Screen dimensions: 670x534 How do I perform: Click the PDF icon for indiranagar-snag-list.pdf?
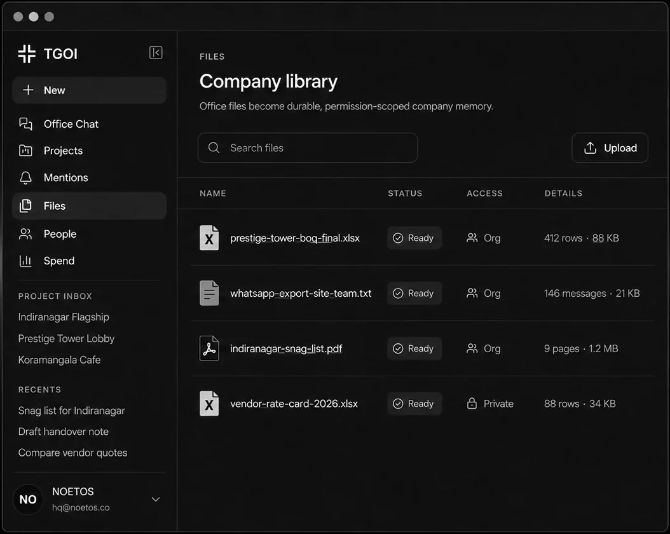[209, 348]
